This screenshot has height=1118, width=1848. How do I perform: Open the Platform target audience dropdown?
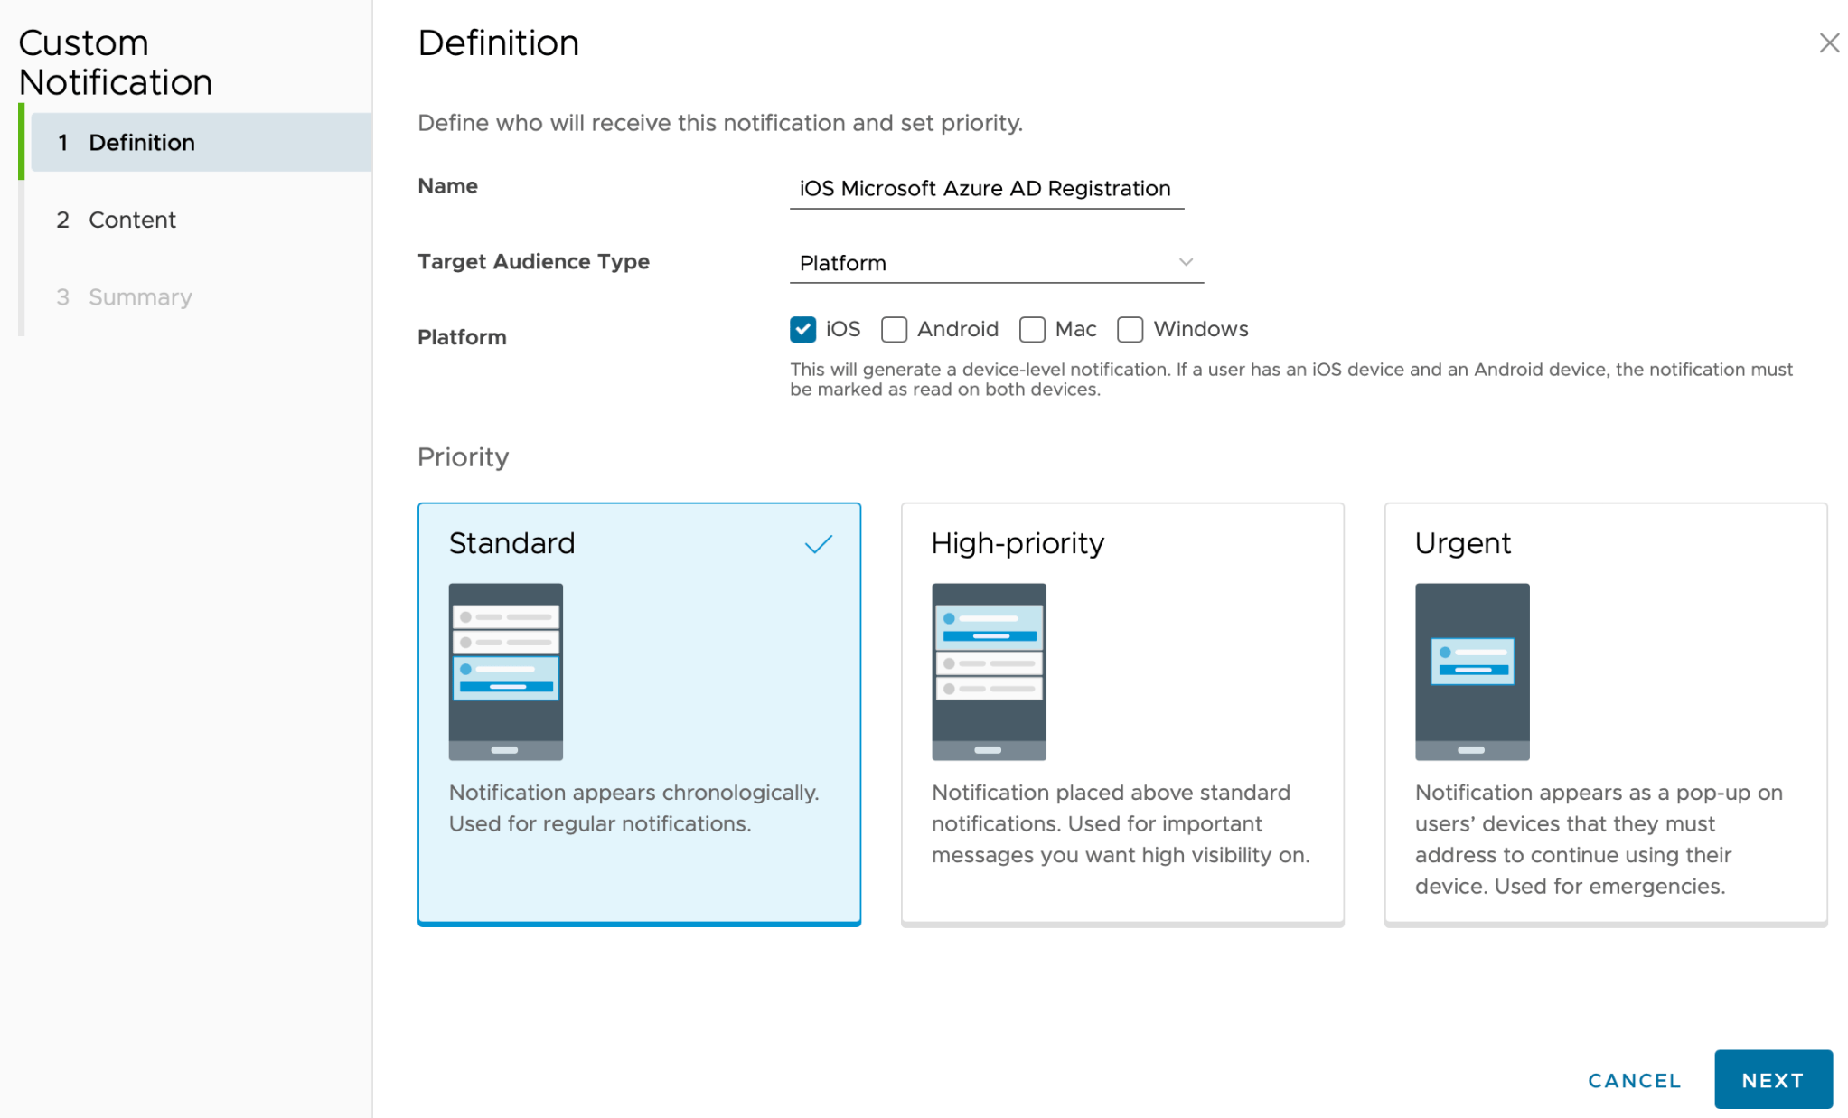click(x=994, y=263)
